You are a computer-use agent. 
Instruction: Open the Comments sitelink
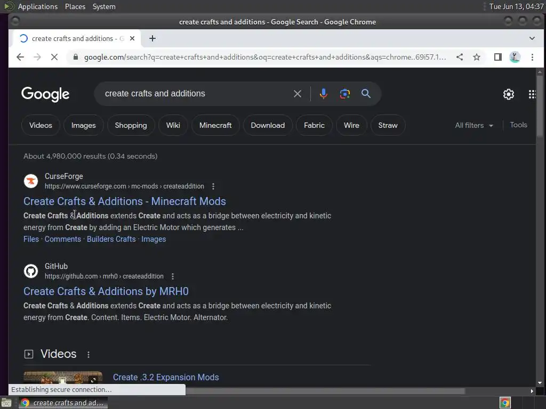click(x=63, y=239)
